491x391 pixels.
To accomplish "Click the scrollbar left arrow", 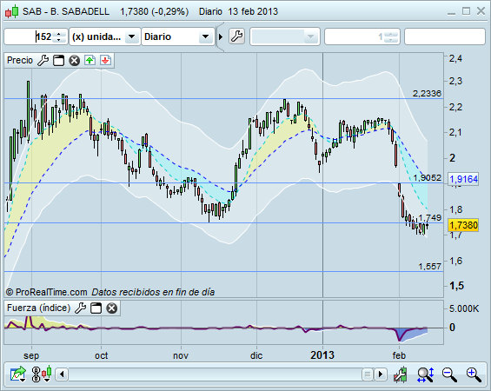I will point(62,374).
